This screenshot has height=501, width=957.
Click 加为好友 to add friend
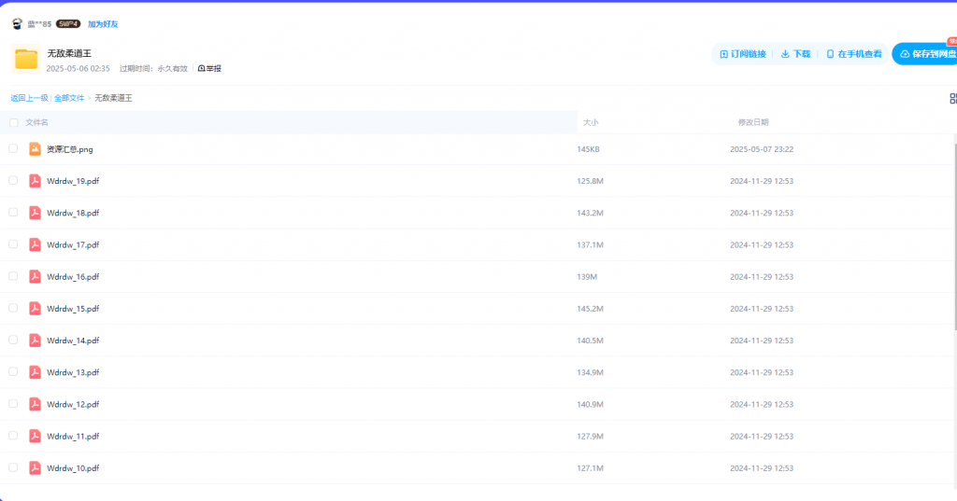click(x=103, y=24)
